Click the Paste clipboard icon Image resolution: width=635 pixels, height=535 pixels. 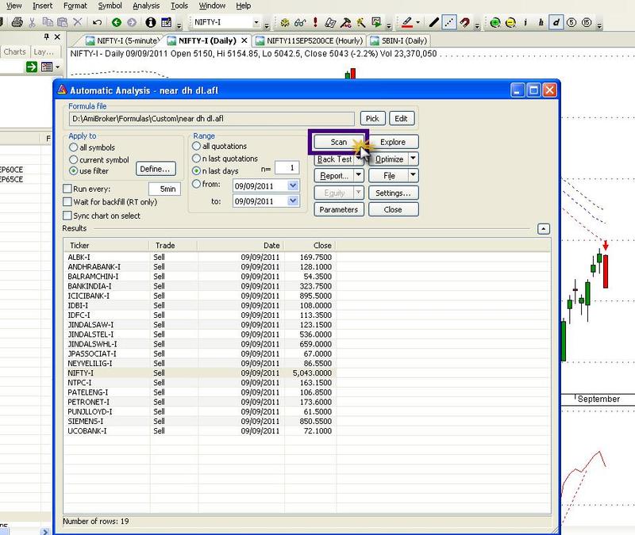pos(63,22)
